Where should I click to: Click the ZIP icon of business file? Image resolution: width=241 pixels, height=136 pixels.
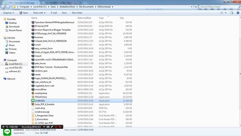(33, 37)
